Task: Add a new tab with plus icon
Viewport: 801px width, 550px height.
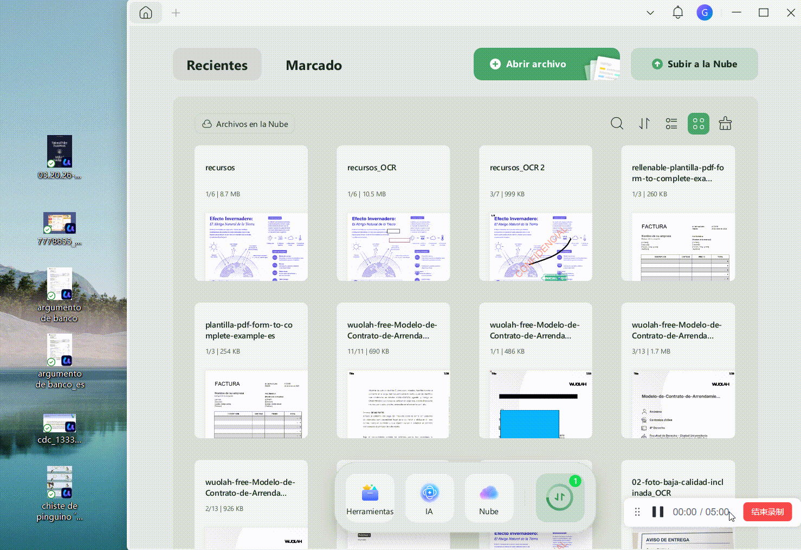Action: point(176,12)
